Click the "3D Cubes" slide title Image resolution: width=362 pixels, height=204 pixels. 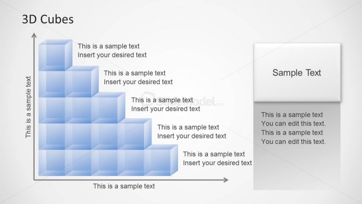pos(47,19)
